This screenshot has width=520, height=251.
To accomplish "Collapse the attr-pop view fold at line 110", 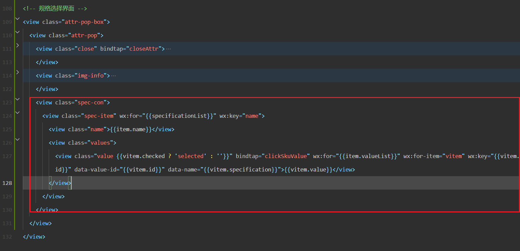I will tap(17, 32).
